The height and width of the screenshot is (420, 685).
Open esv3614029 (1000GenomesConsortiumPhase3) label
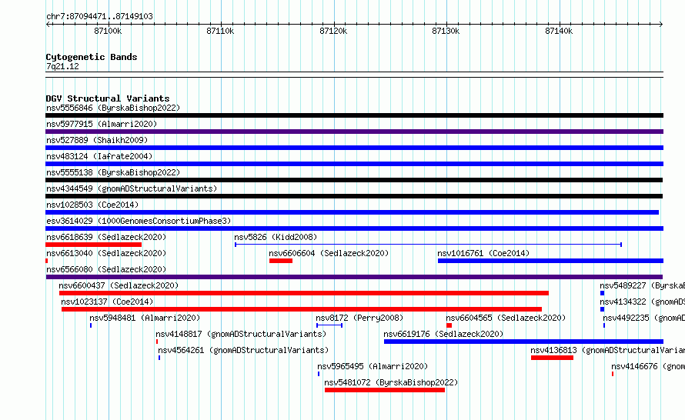[139, 221]
